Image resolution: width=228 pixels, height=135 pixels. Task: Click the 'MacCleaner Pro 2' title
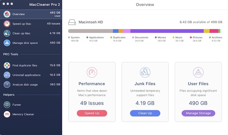(x=45, y=5)
